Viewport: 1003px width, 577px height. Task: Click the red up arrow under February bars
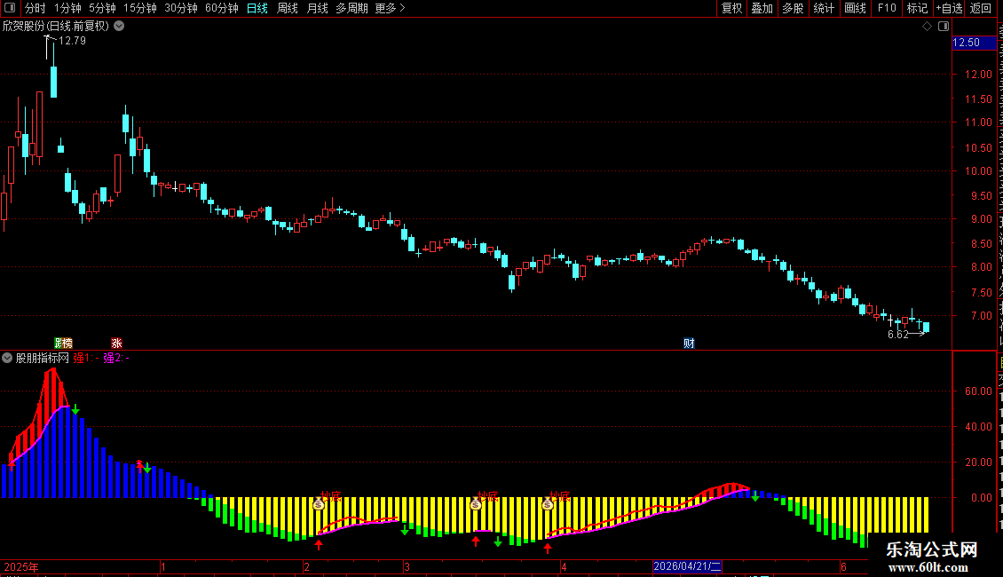pyautogui.click(x=319, y=545)
